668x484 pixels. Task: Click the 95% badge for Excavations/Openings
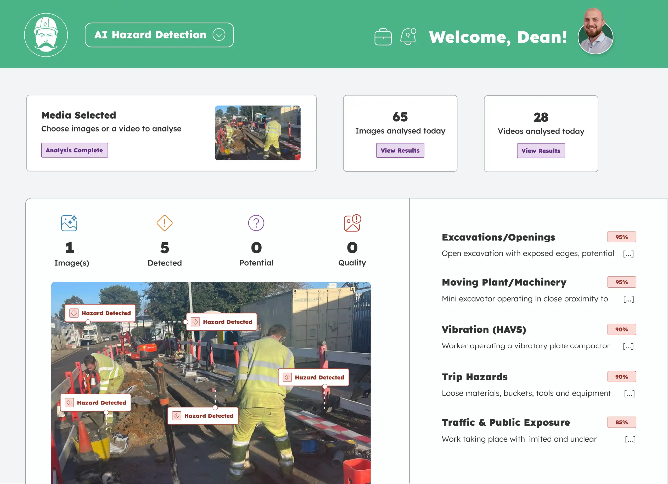[x=621, y=237]
